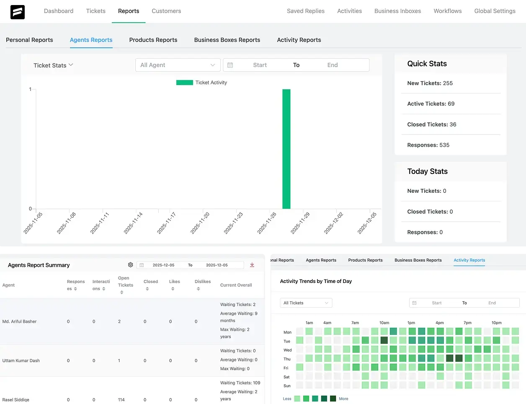Click the red download icon to export the report
Image resolution: width=526 pixels, height=404 pixels.
pos(252,265)
